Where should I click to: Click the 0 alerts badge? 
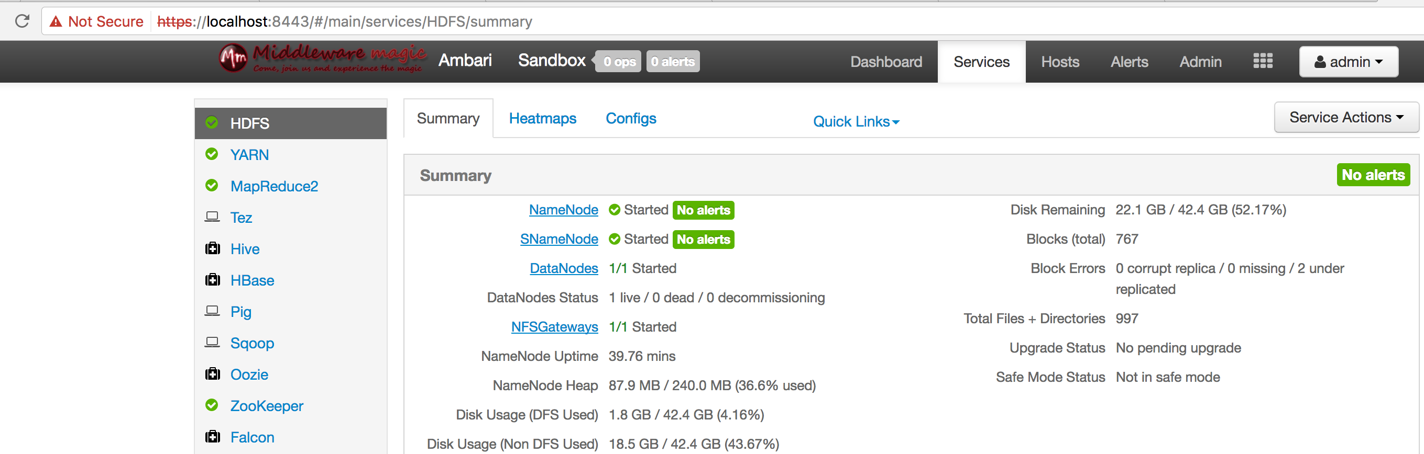click(672, 62)
